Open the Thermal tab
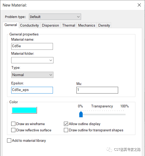 click(x=69, y=25)
